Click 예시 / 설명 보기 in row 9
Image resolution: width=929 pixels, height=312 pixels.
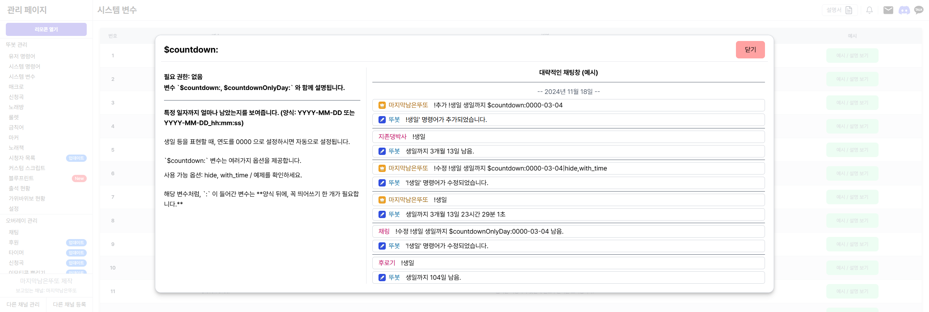(852, 244)
